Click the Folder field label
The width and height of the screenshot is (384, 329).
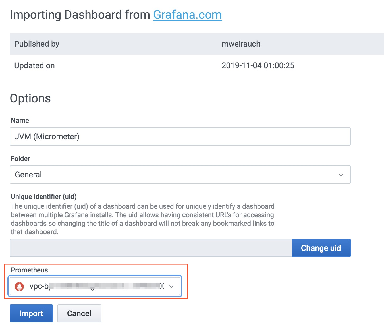click(x=20, y=158)
